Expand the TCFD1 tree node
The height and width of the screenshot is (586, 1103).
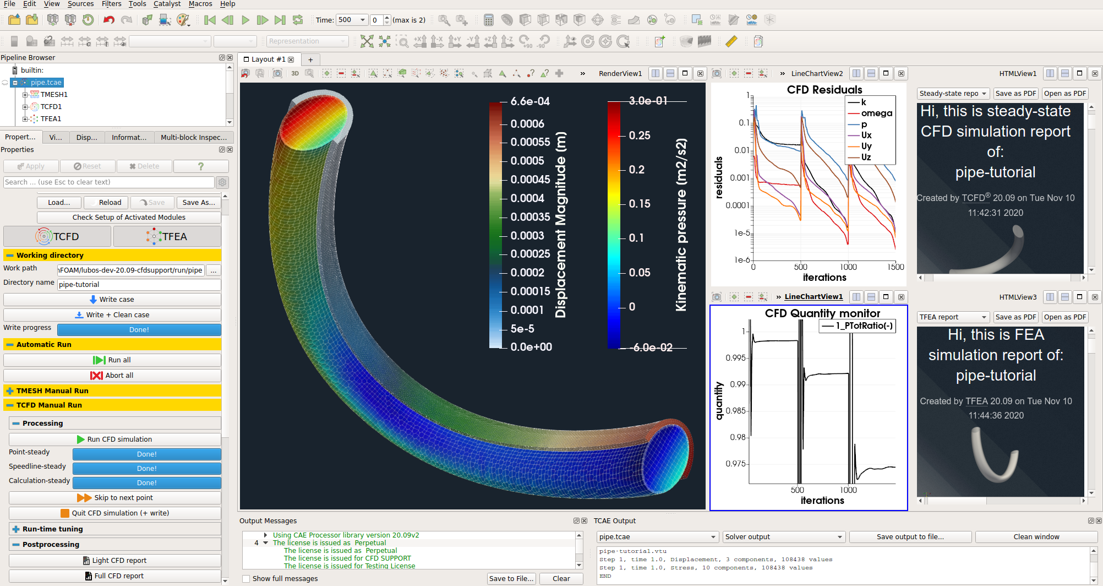25,107
